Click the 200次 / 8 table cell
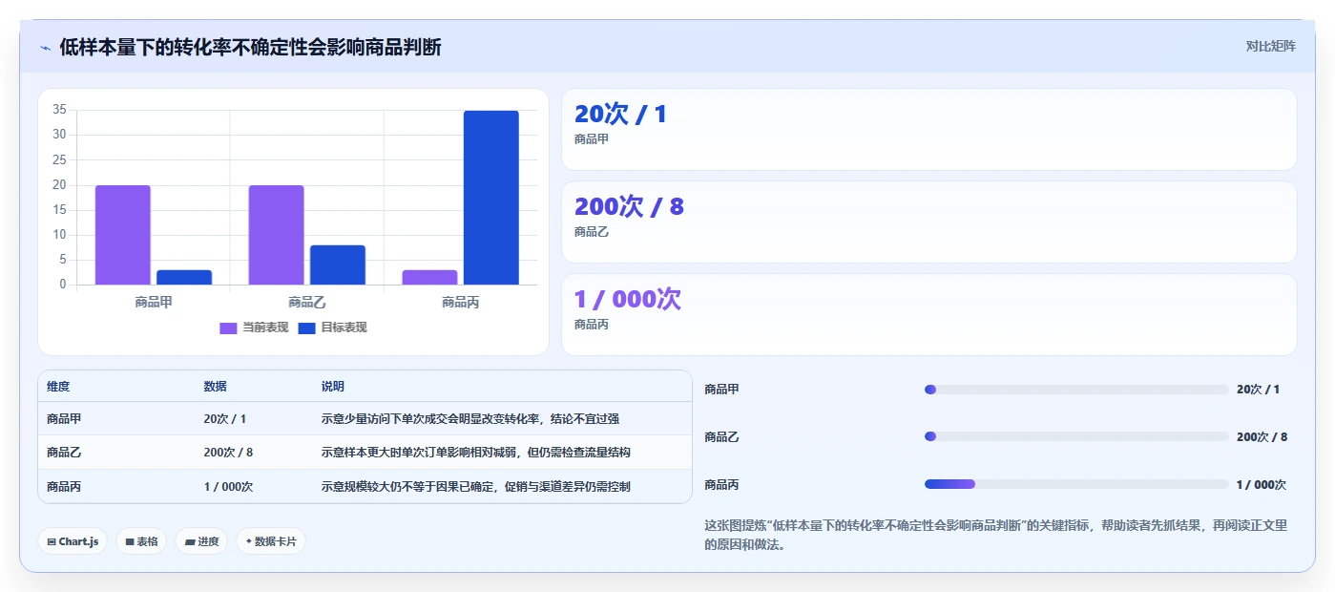 click(228, 453)
